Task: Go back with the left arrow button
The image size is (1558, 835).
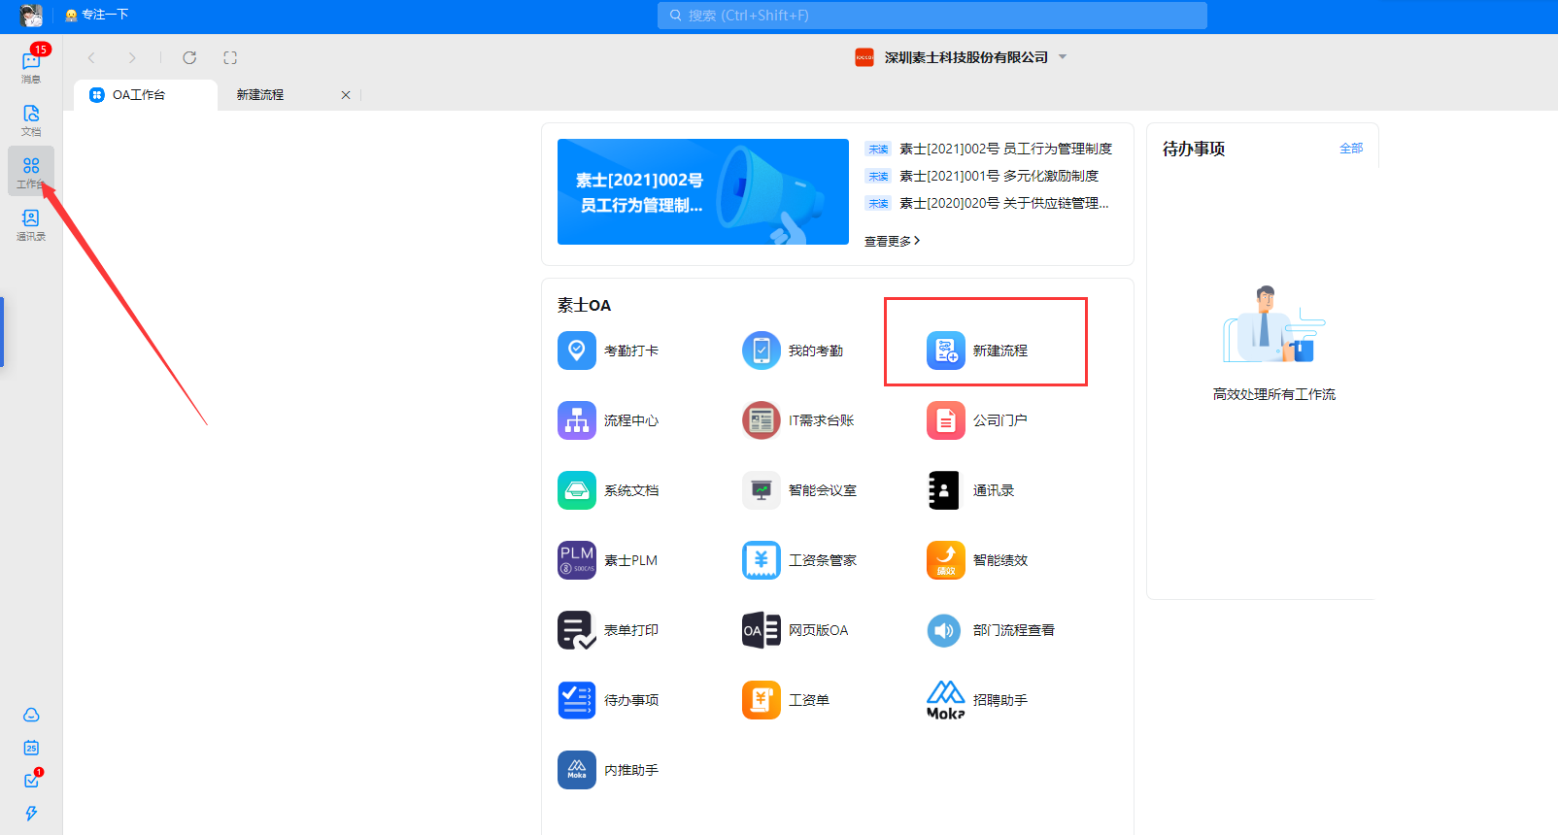Action: pos(91,58)
